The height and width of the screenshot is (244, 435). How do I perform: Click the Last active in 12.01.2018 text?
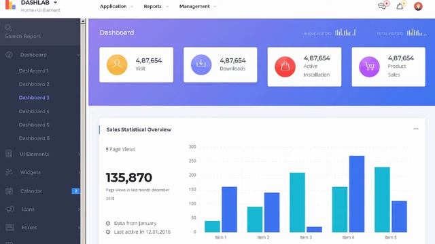tap(142, 232)
